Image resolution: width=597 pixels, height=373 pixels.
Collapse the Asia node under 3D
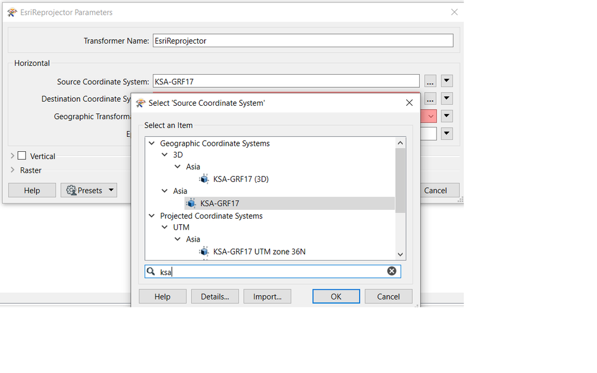click(178, 166)
